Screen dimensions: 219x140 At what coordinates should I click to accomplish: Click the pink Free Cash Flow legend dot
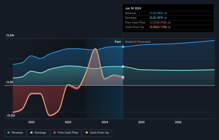point(55,133)
